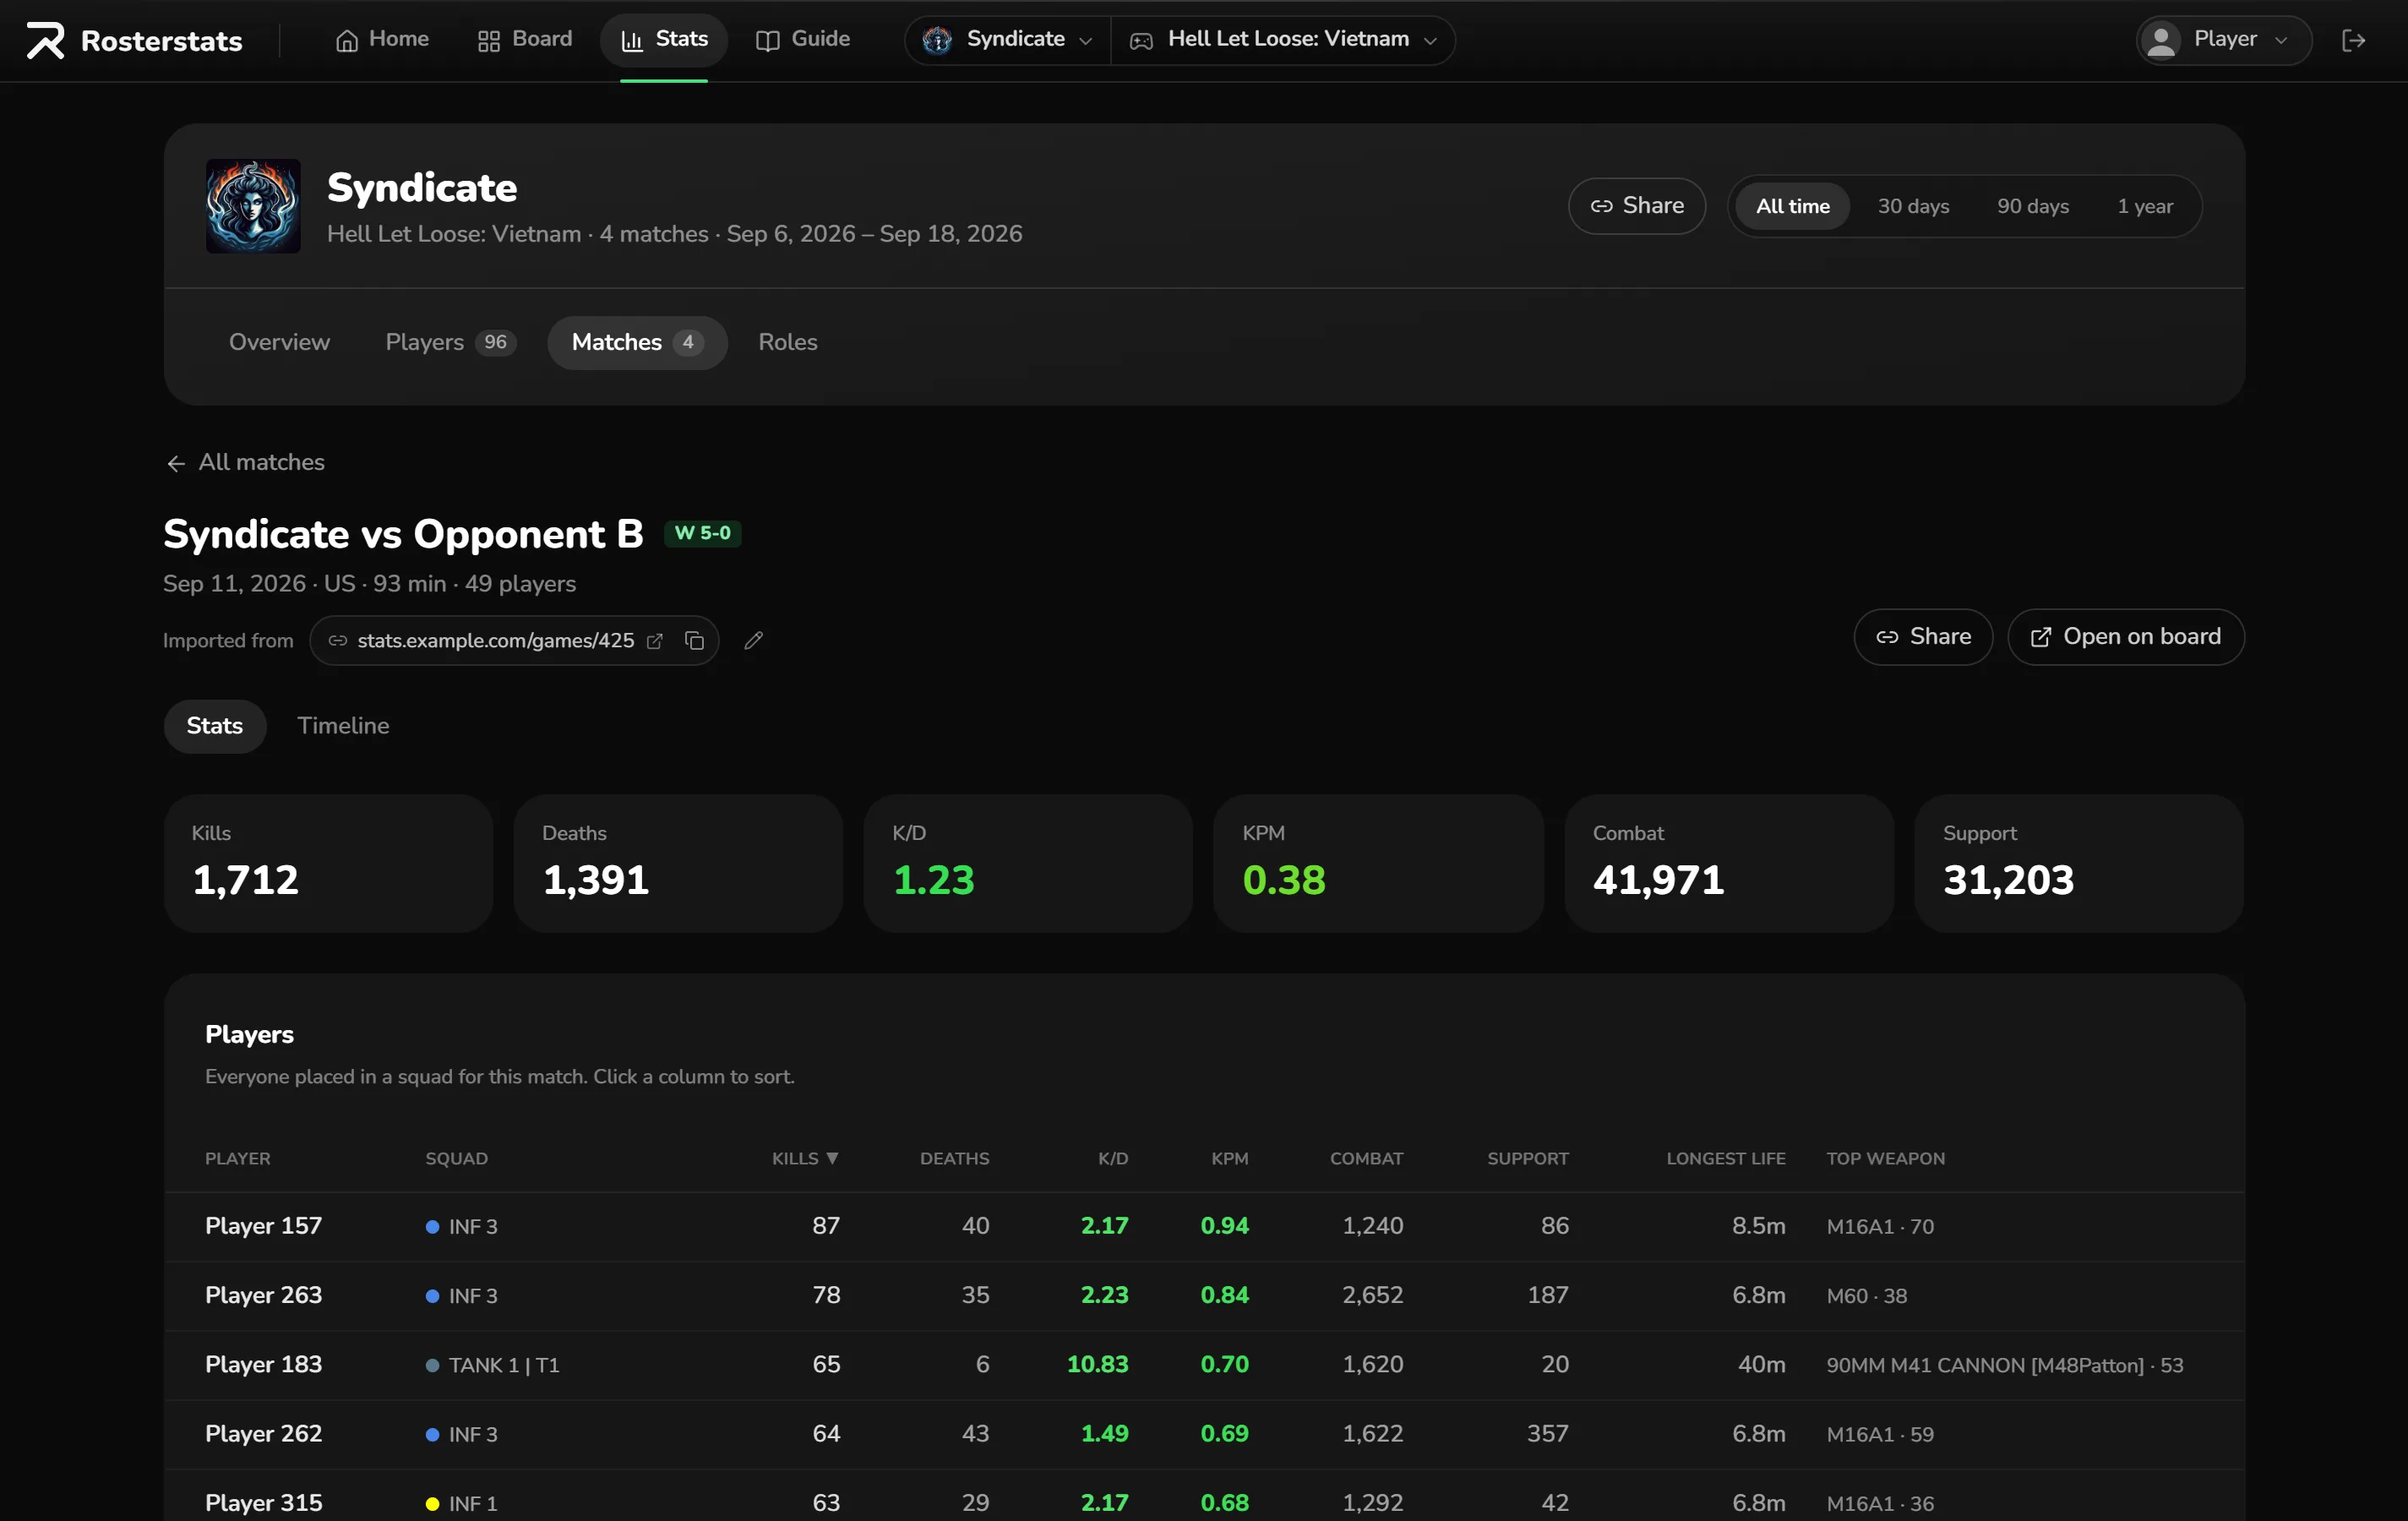This screenshot has width=2408, height=1521.
Task: Select the 30 days range
Action: 1913,206
